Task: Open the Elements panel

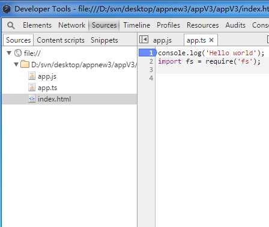Action: click(x=37, y=25)
